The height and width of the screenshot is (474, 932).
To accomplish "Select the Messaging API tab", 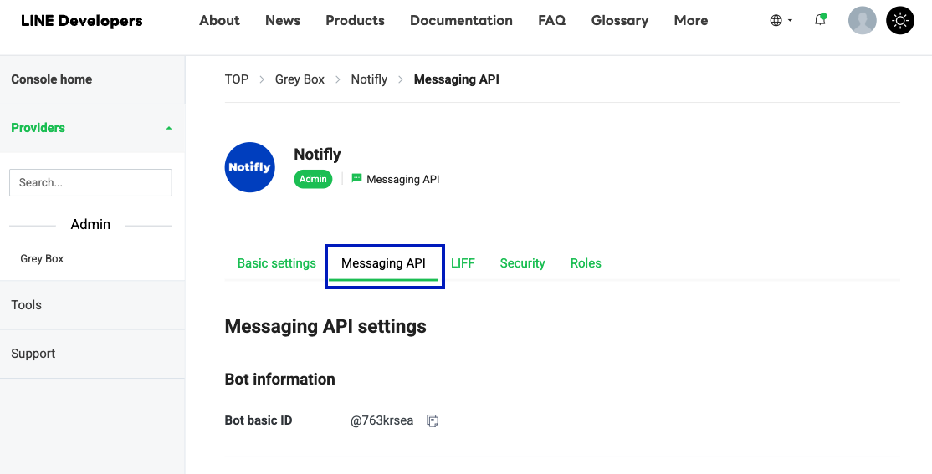I will tap(383, 263).
